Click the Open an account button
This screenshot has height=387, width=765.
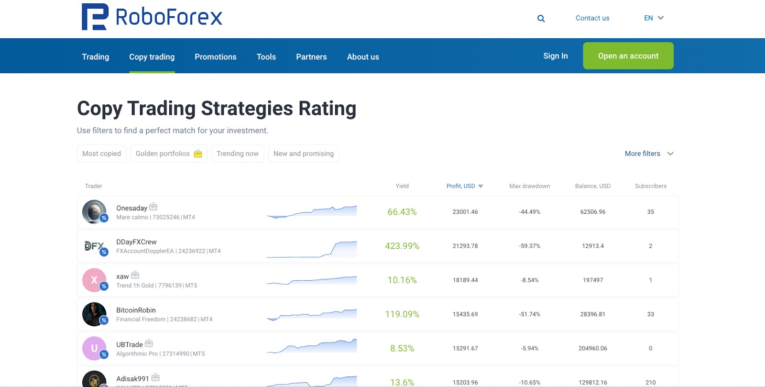(628, 55)
